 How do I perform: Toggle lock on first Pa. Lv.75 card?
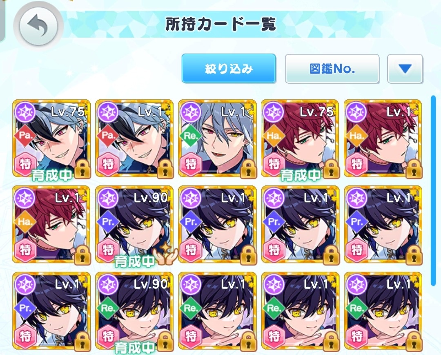point(82,170)
